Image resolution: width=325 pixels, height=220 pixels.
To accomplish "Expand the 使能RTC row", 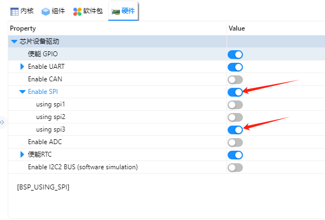I will (22, 154).
